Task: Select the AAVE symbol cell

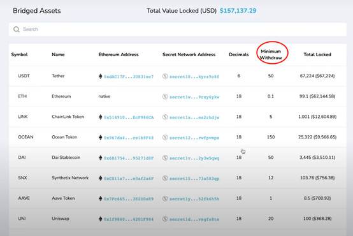Action: [x=24, y=198]
